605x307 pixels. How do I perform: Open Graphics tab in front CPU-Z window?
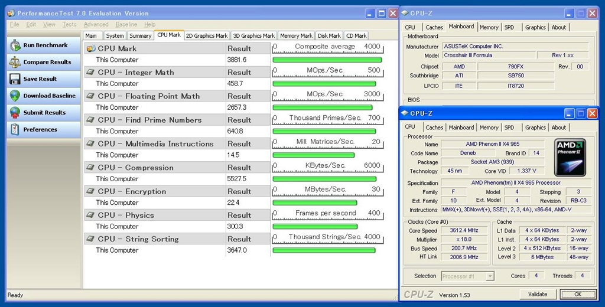[x=535, y=128]
